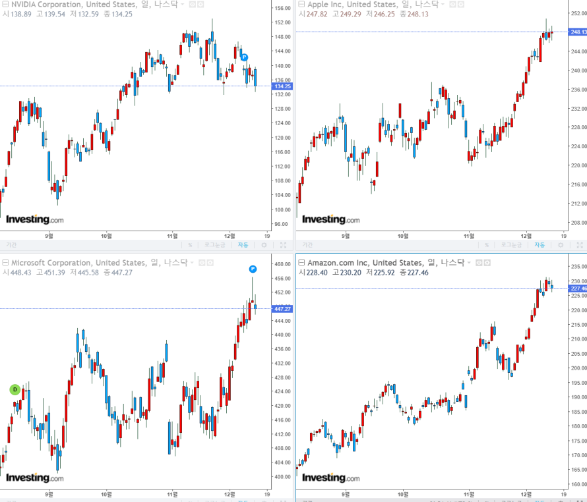
Task: Collapse the Microsoft Corporation chart legend
Action: pos(5,263)
